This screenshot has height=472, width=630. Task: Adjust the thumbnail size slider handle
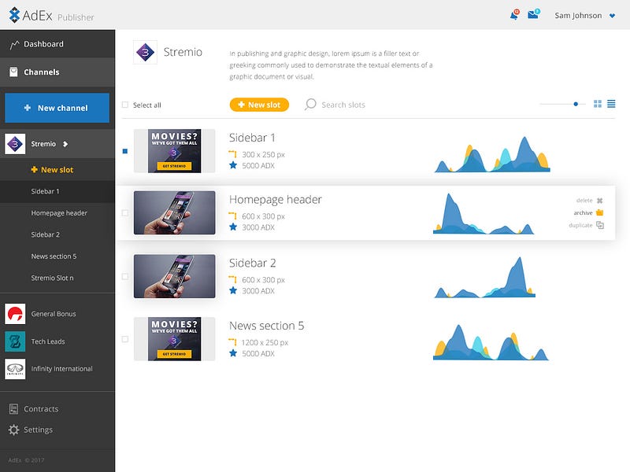click(576, 104)
